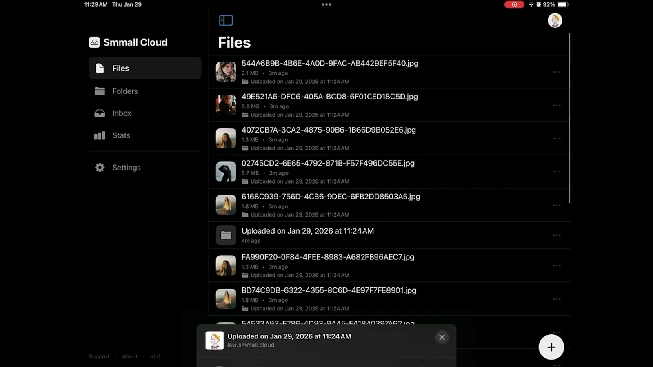Click the Folders folder icon in sidebar
Screen dimensions: 653x367
pyautogui.click(x=100, y=91)
